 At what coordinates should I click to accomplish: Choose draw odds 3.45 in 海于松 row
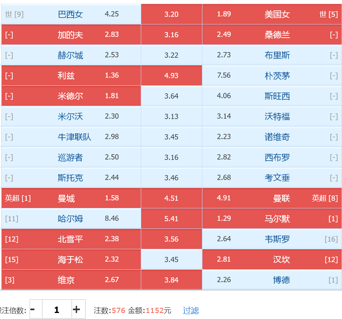pyautogui.click(x=172, y=259)
